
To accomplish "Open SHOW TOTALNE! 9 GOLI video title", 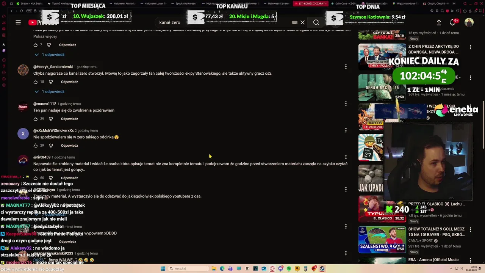I will point(436,232).
